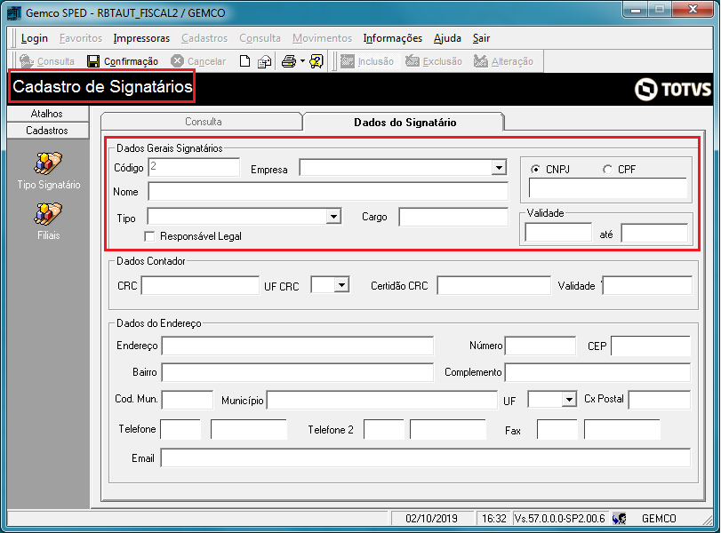The width and height of the screenshot is (721, 533).
Task: Expand the Empresa dropdown
Action: pyautogui.click(x=499, y=167)
